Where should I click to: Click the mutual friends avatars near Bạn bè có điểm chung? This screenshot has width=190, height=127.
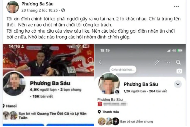tap(108, 121)
